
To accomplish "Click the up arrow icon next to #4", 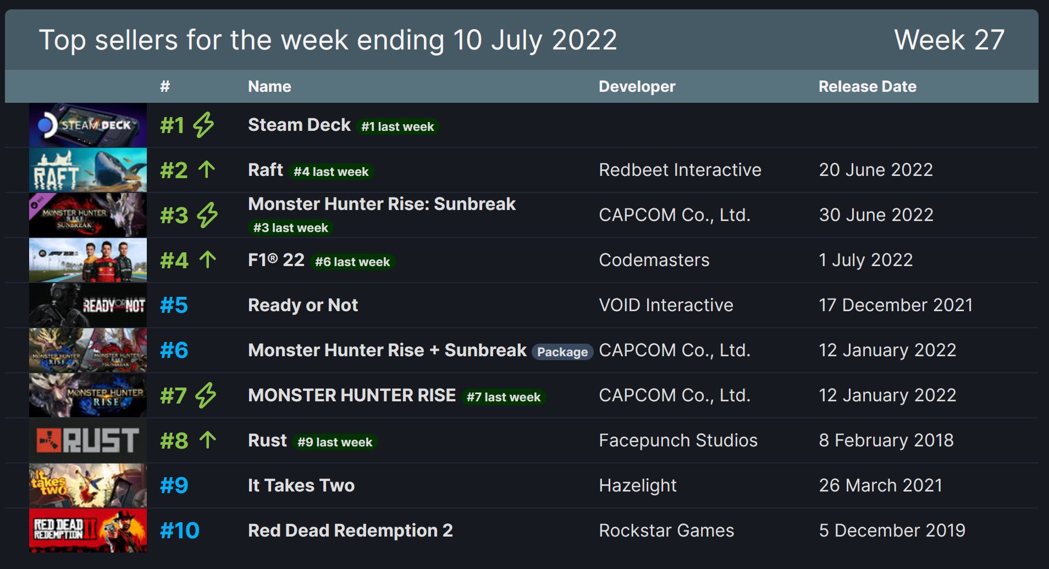I will [x=207, y=259].
